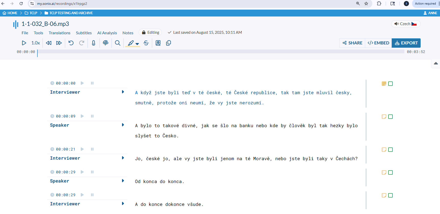Play paragraph starting at 00:00:21

[x=82, y=149]
